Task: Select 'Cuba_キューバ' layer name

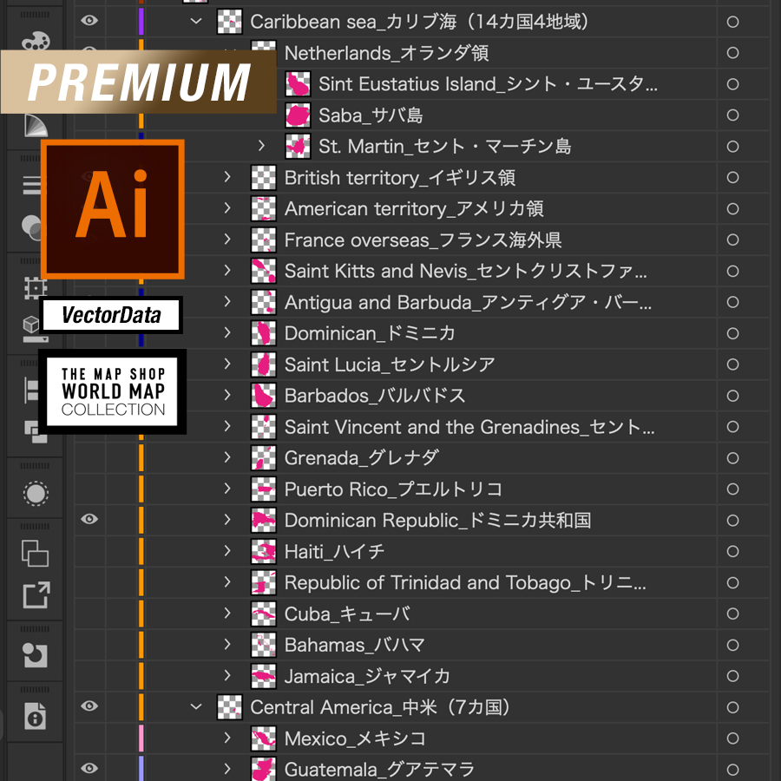Action: (347, 614)
